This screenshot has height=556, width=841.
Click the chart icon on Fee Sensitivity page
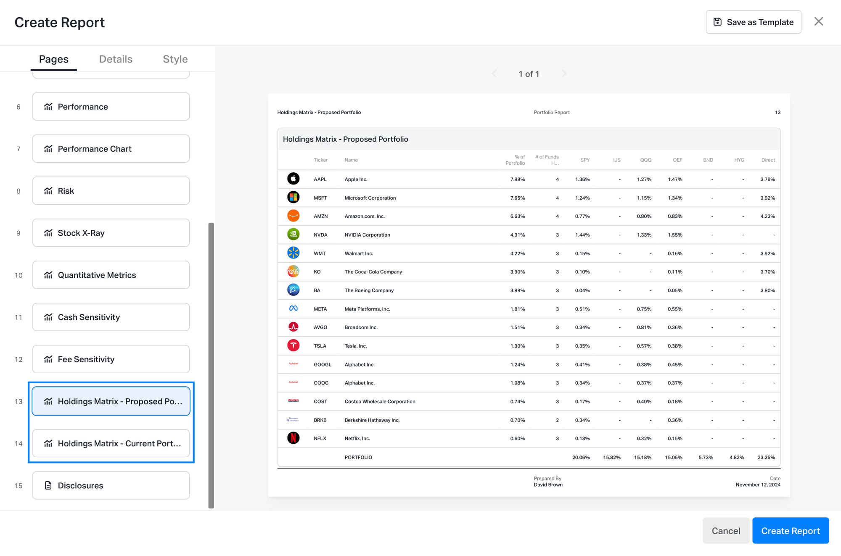click(x=48, y=359)
